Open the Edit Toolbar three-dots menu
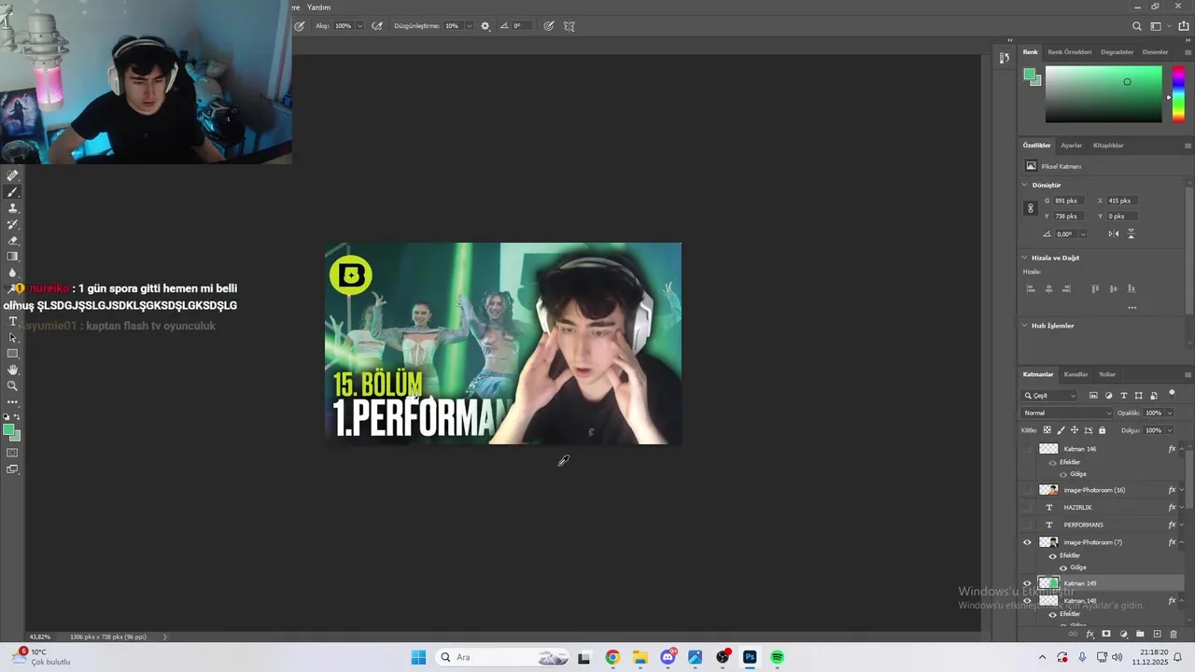The image size is (1195, 672). [12, 402]
